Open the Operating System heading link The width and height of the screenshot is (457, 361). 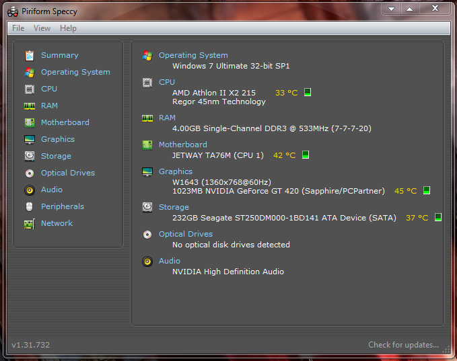click(x=193, y=55)
